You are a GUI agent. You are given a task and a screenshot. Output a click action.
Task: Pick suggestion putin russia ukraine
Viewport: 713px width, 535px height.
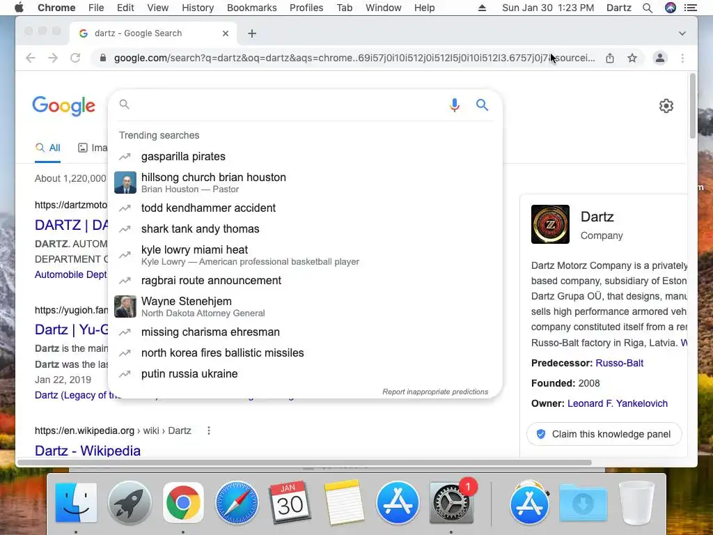tap(305, 374)
